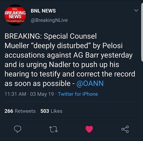Open the BNL NEWS display name
This screenshot has width=143, height=141.
coord(43,11)
